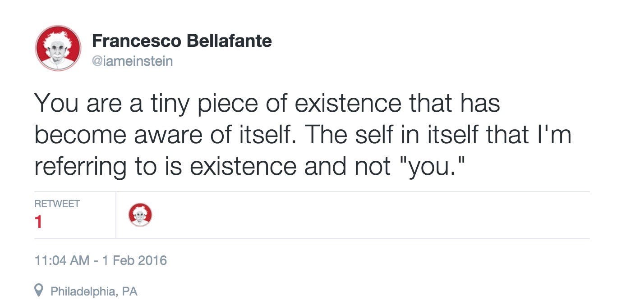Click the word "Francesco" in the name
This screenshot has width=626, height=300.
(136, 41)
